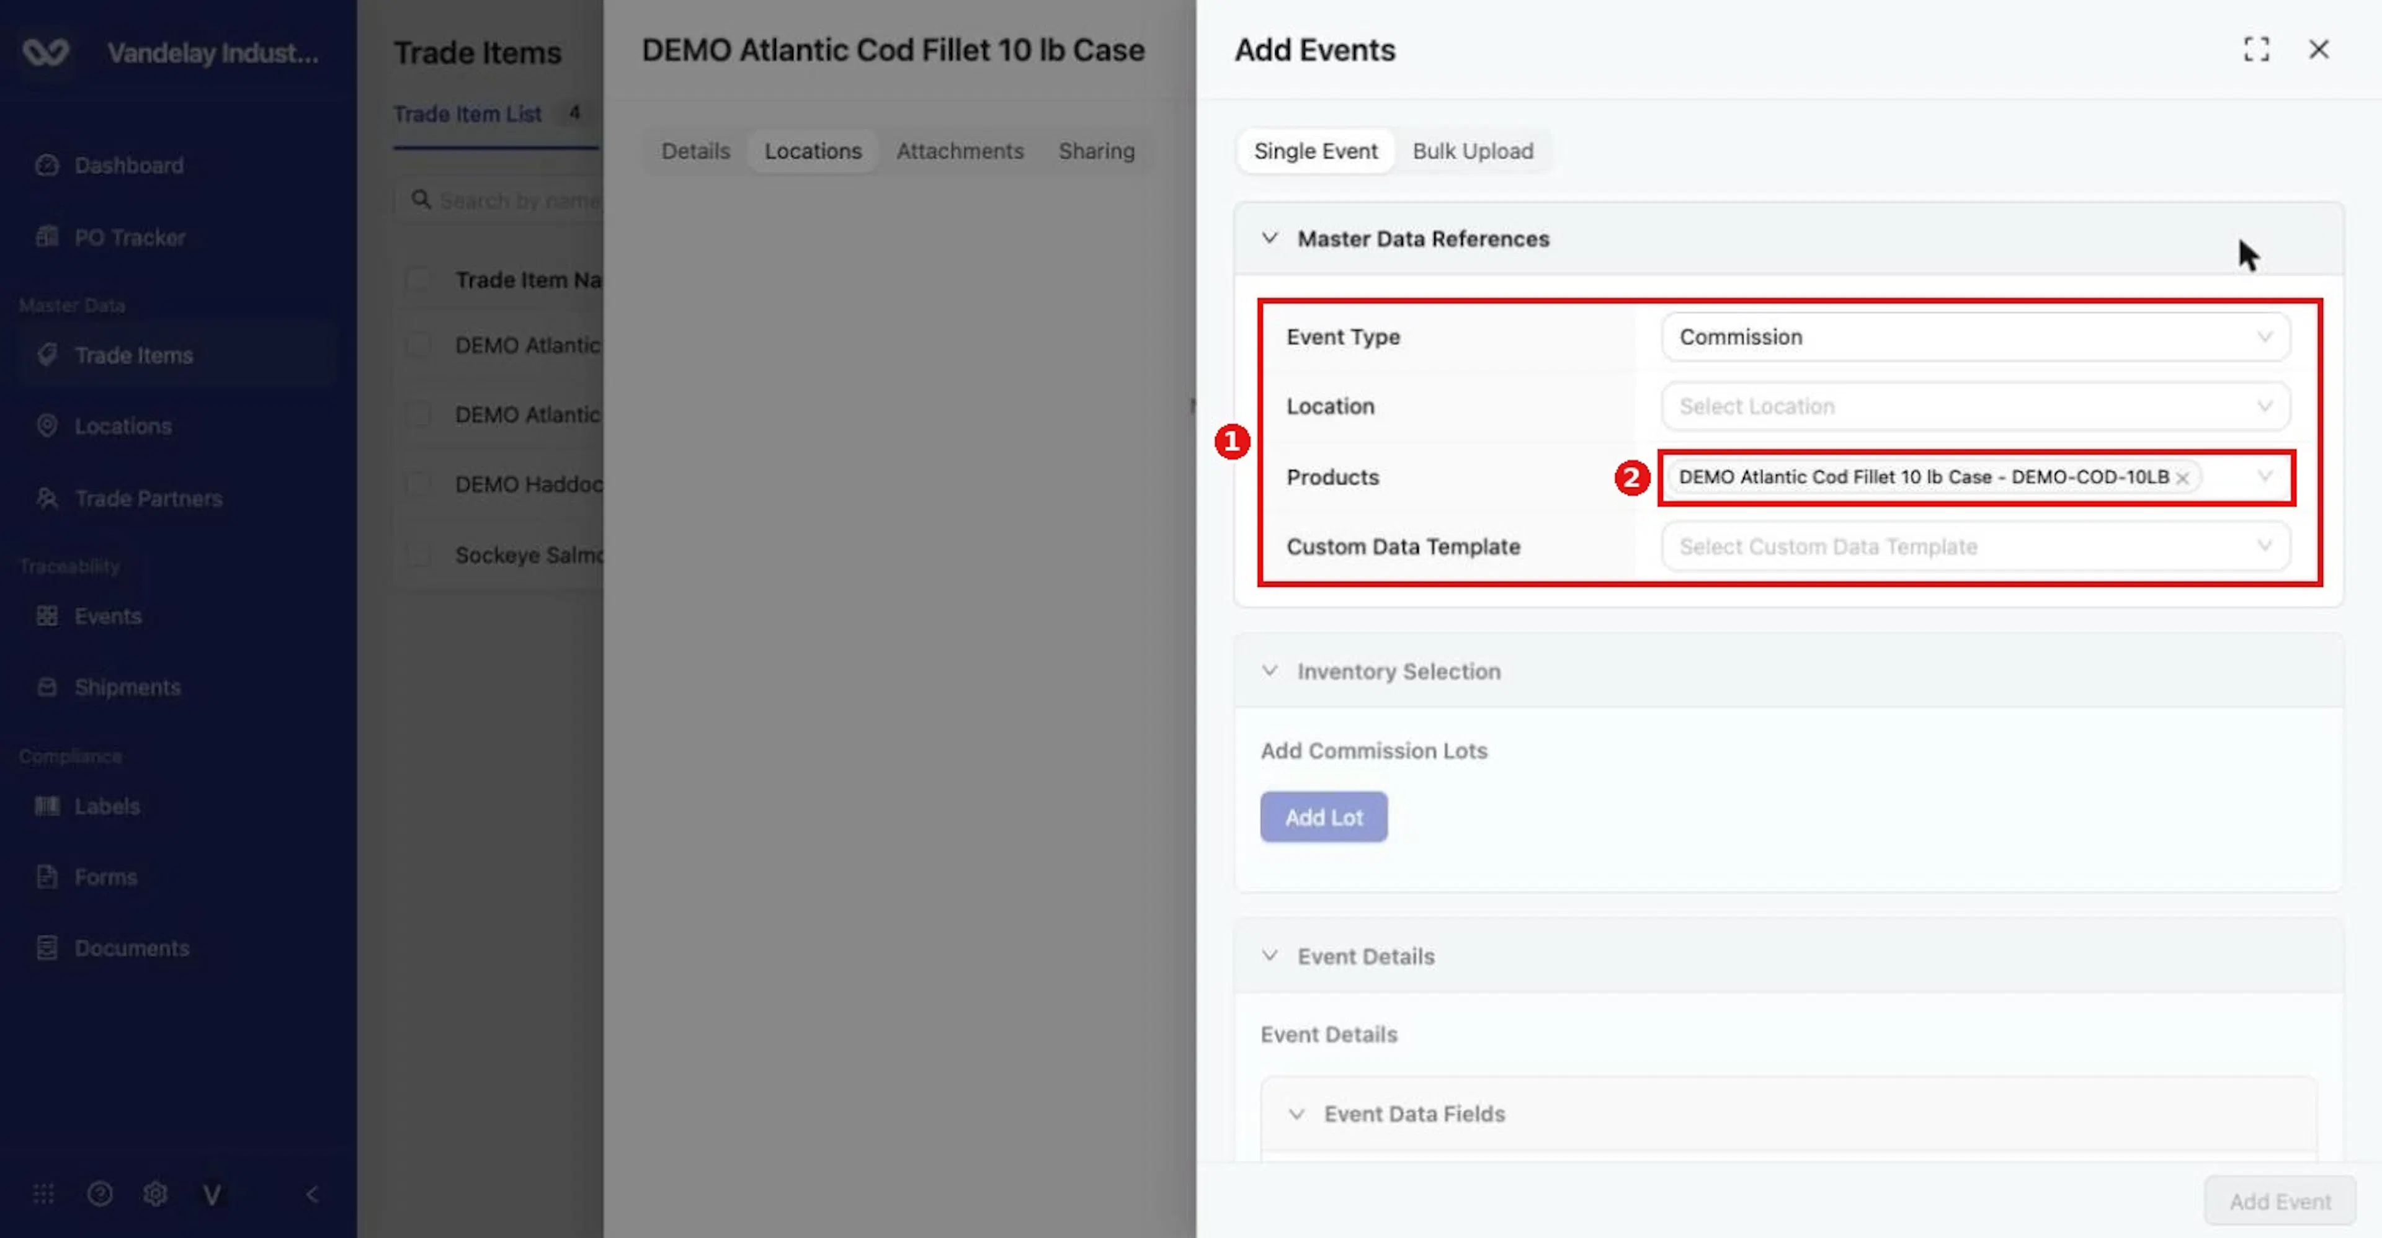Open the Event Type Commission dropdown
The width and height of the screenshot is (2382, 1238).
click(x=1975, y=337)
